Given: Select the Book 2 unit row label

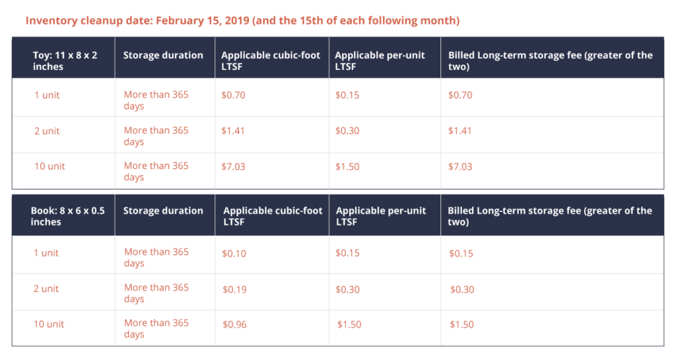Looking at the screenshot, I should [46, 289].
